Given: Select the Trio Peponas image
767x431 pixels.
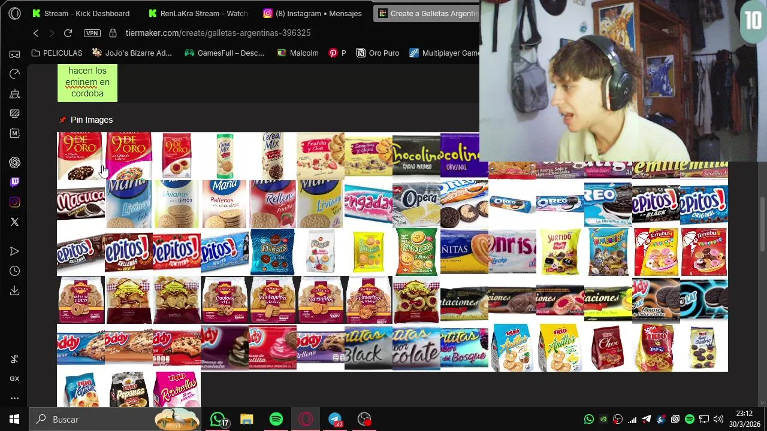Looking at the screenshot, I should 129,390.
